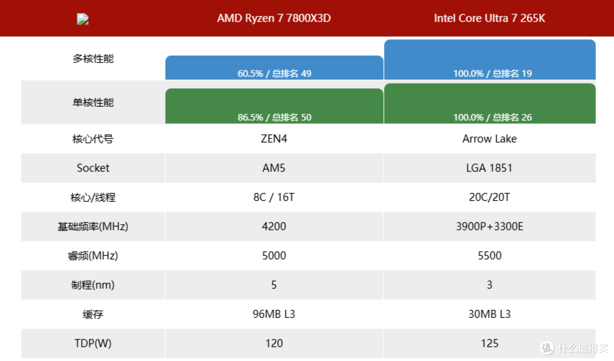The width and height of the screenshot is (614, 361).
Task: Click the LGA 1851 socket value
Action: pos(489,168)
